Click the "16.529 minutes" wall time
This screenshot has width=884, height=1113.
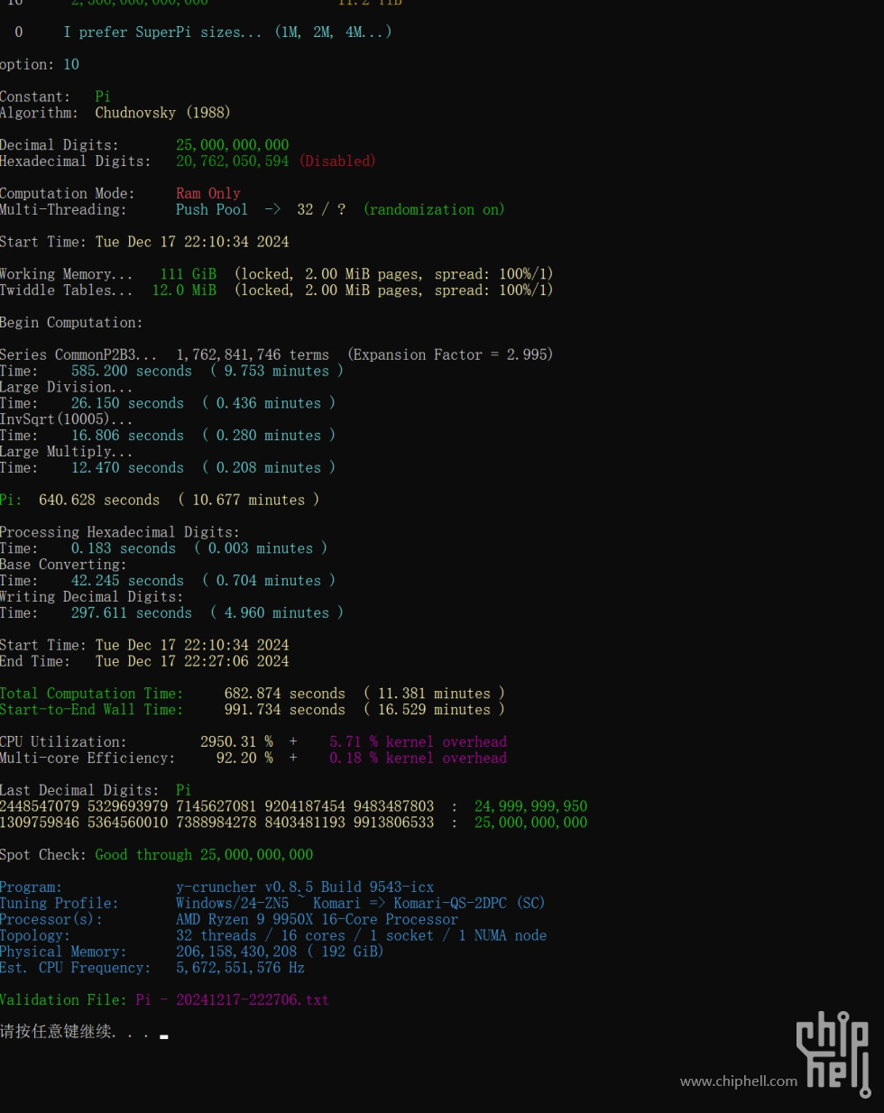click(434, 711)
